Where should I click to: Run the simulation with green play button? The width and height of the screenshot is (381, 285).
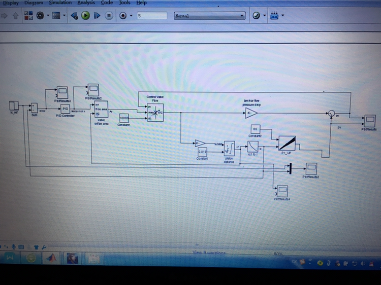click(85, 16)
